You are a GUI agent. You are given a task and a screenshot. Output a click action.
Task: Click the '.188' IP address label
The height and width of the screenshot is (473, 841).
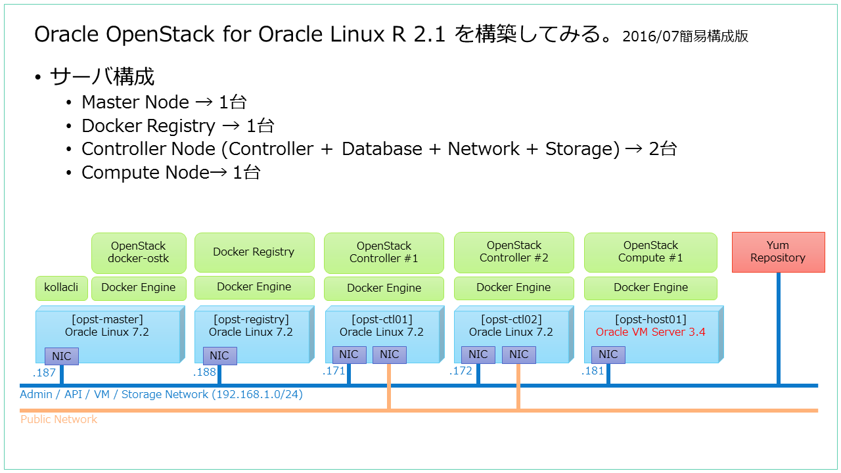(204, 372)
